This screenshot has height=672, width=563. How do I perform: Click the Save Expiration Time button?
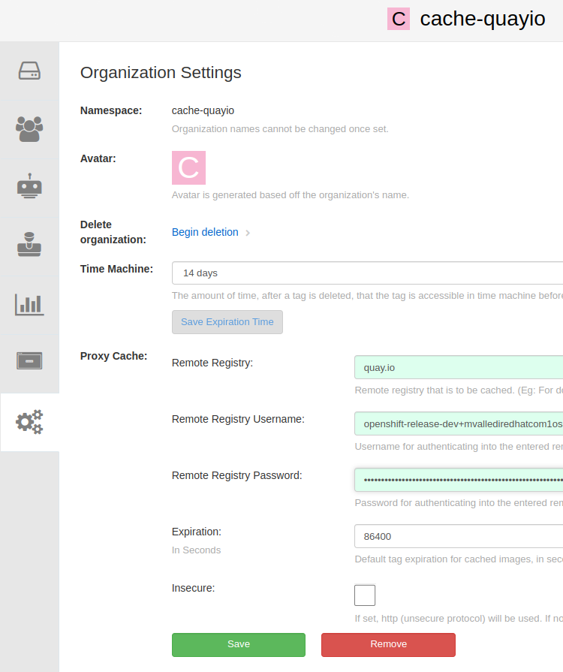pyautogui.click(x=227, y=322)
